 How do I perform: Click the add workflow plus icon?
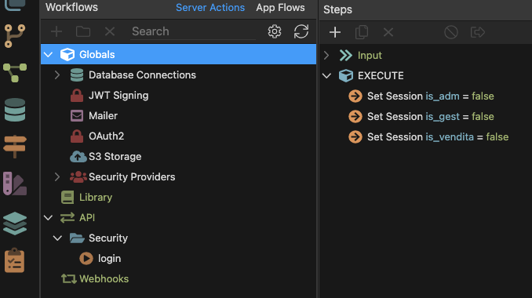(x=56, y=31)
